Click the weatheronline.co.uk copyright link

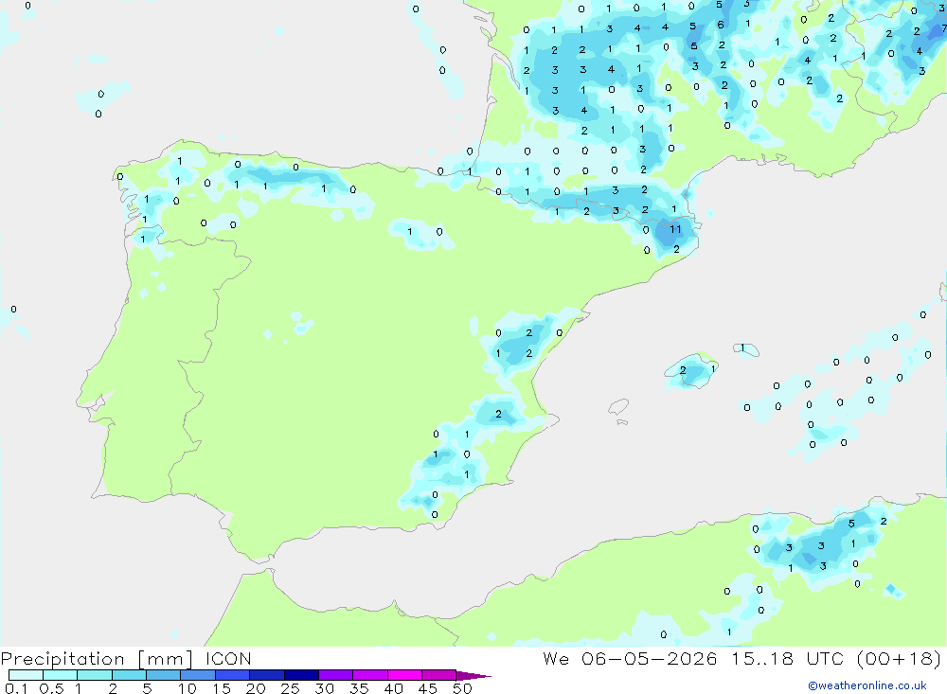(867, 685)
